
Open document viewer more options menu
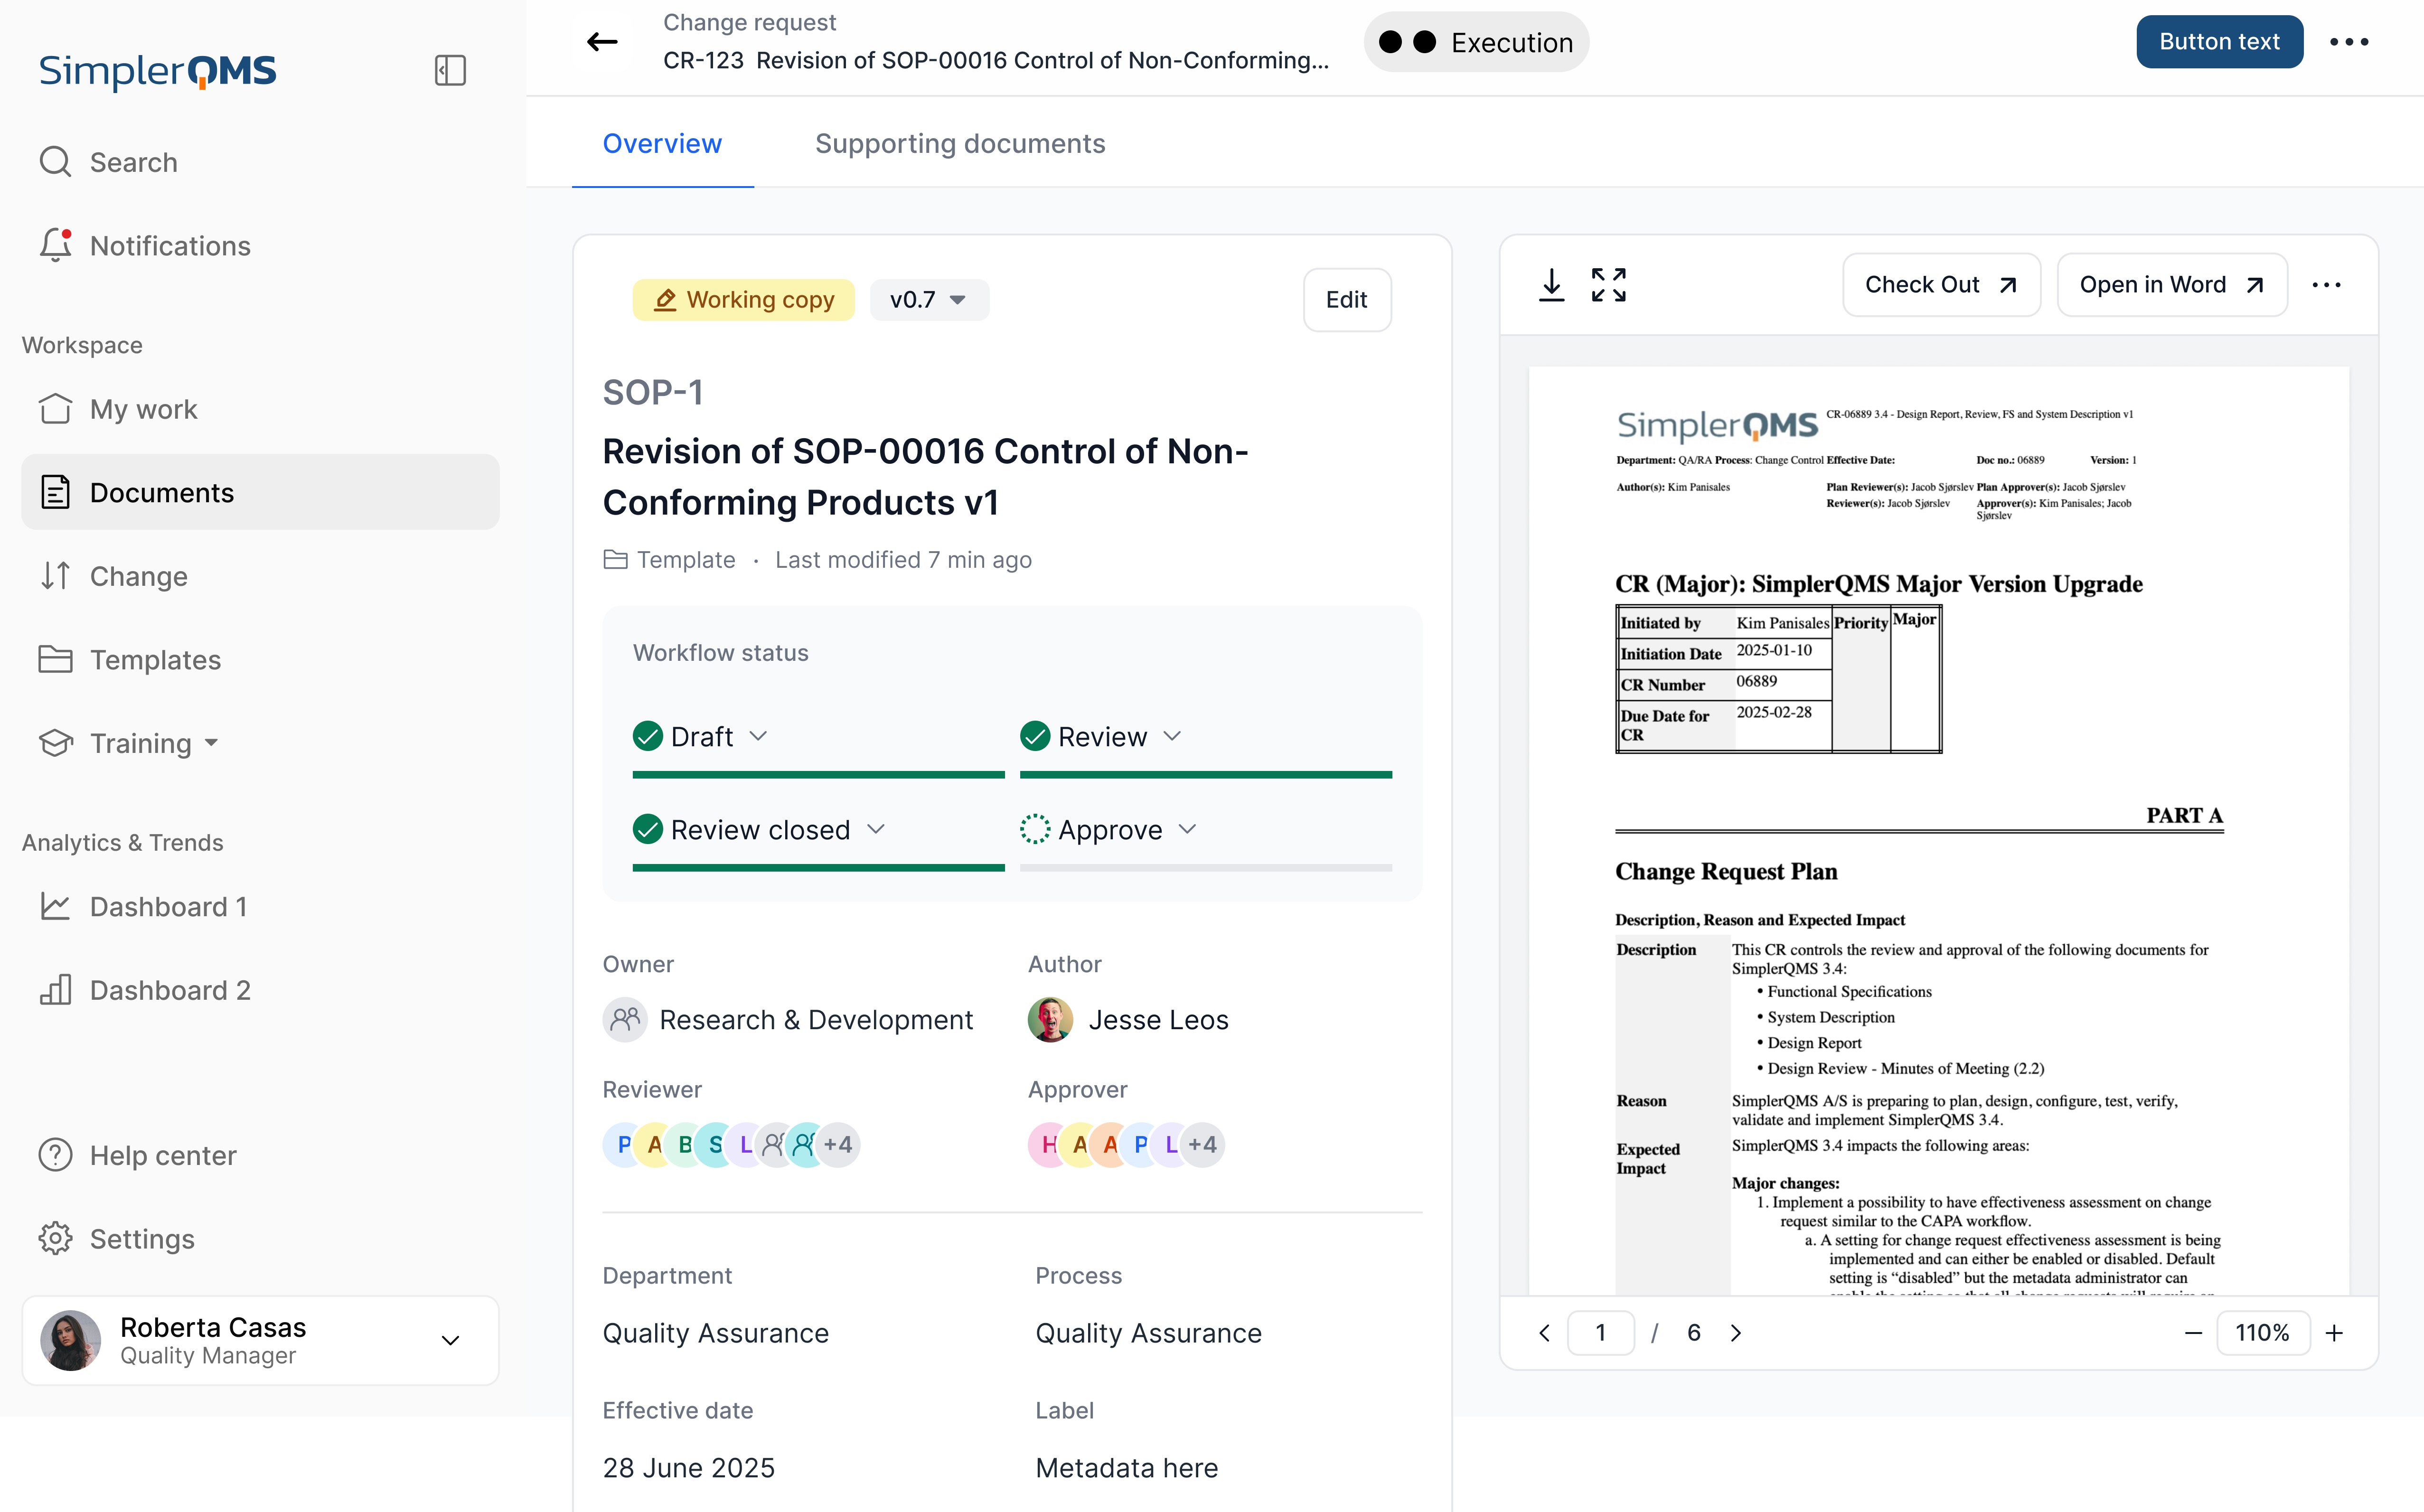coord(2326,285)
